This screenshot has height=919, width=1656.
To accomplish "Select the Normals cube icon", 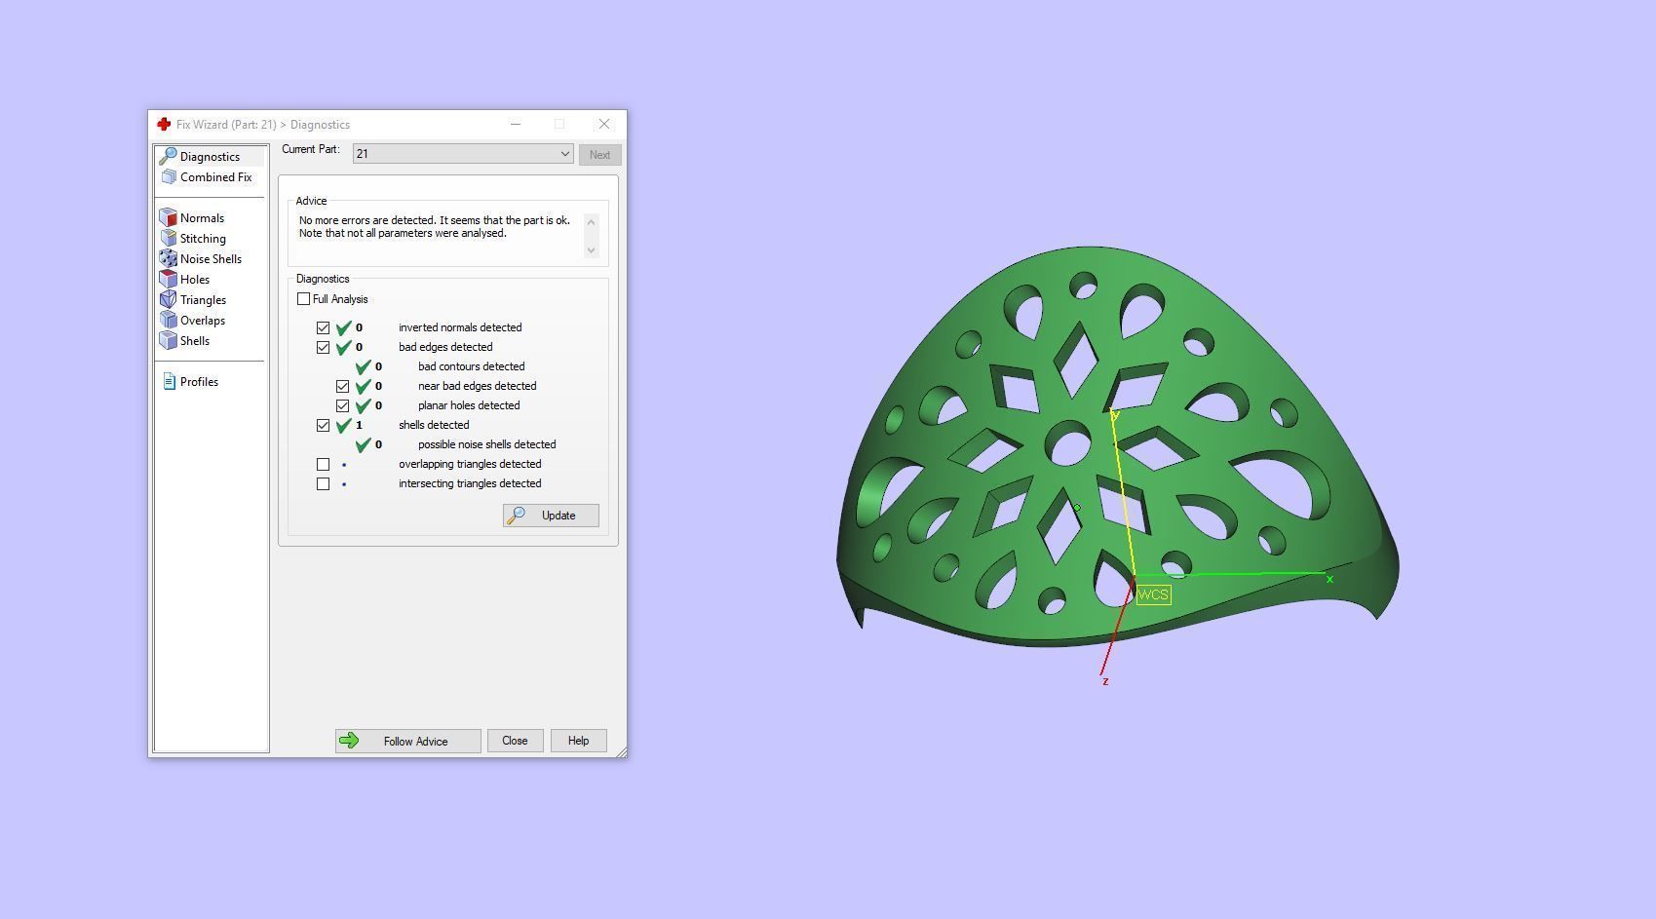I will (169, 218).
